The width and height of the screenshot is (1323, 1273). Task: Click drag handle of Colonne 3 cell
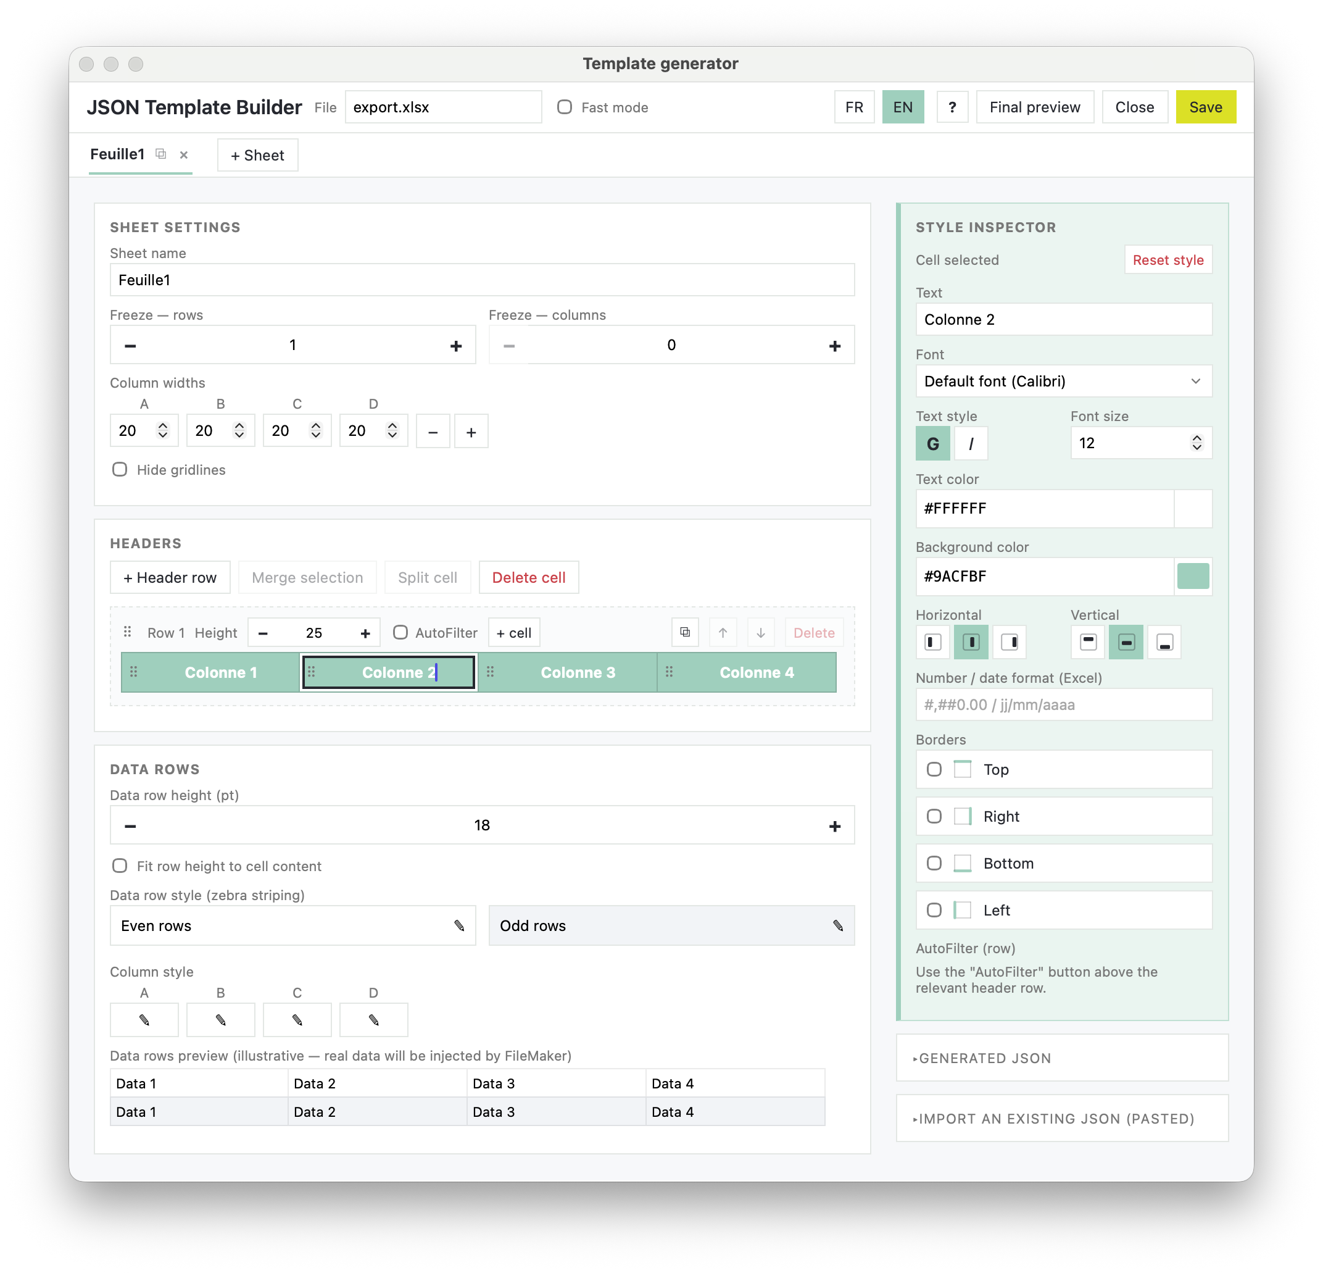(x=491, y=672)
